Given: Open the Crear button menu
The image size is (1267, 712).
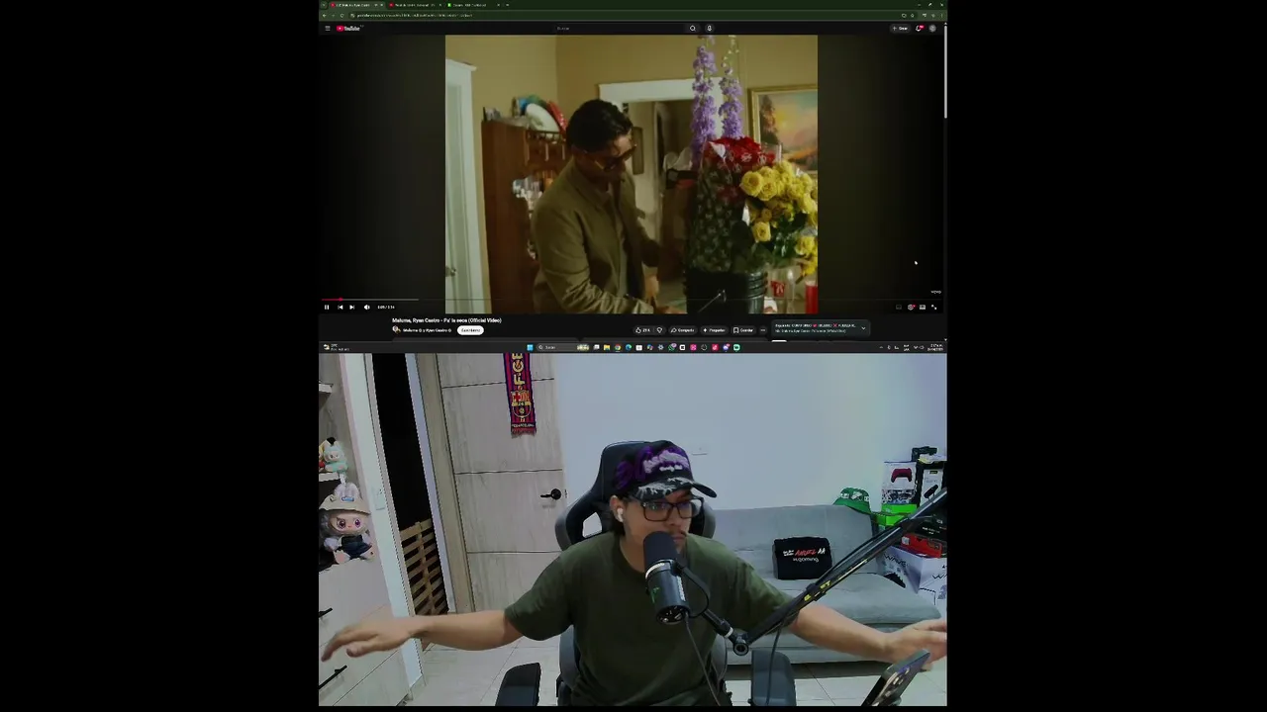Looking at the screenshot, I should pos(900,28).
